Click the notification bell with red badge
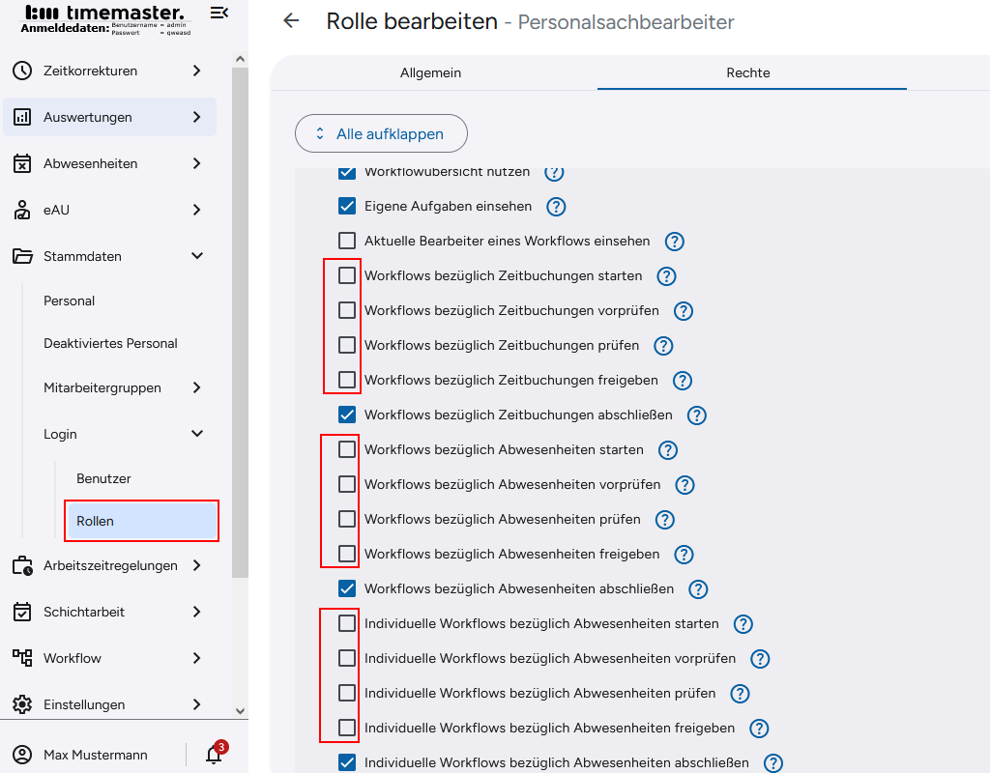 (x=213, y=755)
